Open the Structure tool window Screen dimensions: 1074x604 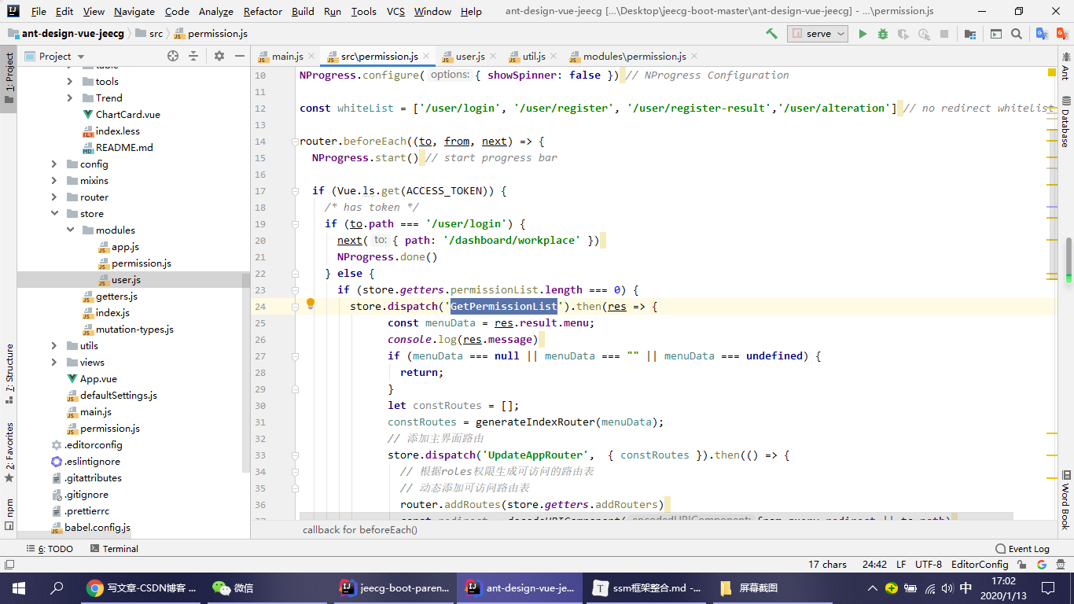9,374
